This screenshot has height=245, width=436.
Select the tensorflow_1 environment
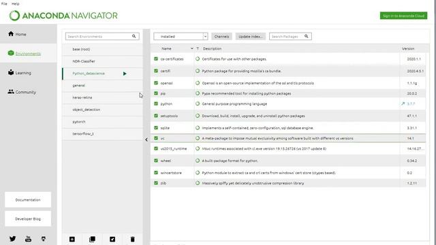point(102,134)
